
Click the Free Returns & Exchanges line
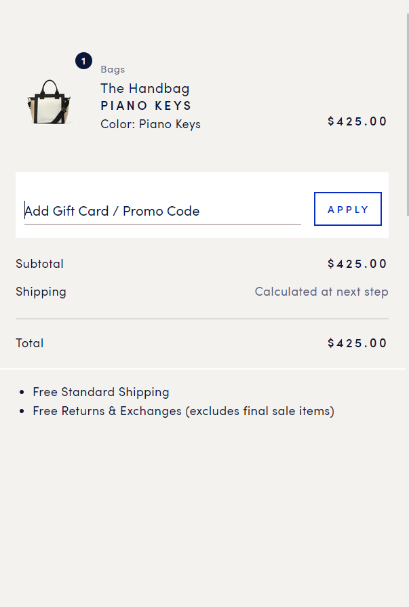(183, 411)
